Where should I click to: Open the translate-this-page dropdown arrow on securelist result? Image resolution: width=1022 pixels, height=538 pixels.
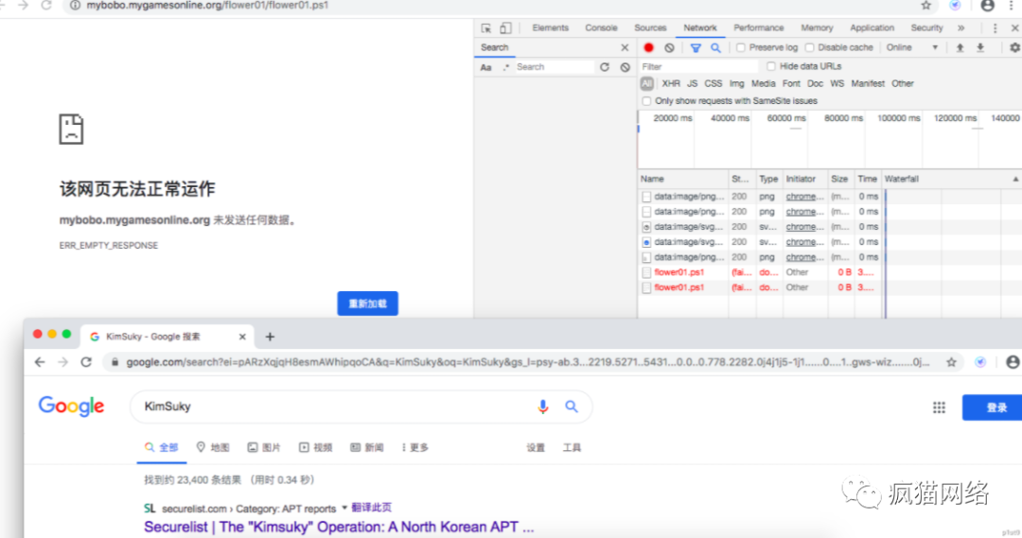click(344, 508)
